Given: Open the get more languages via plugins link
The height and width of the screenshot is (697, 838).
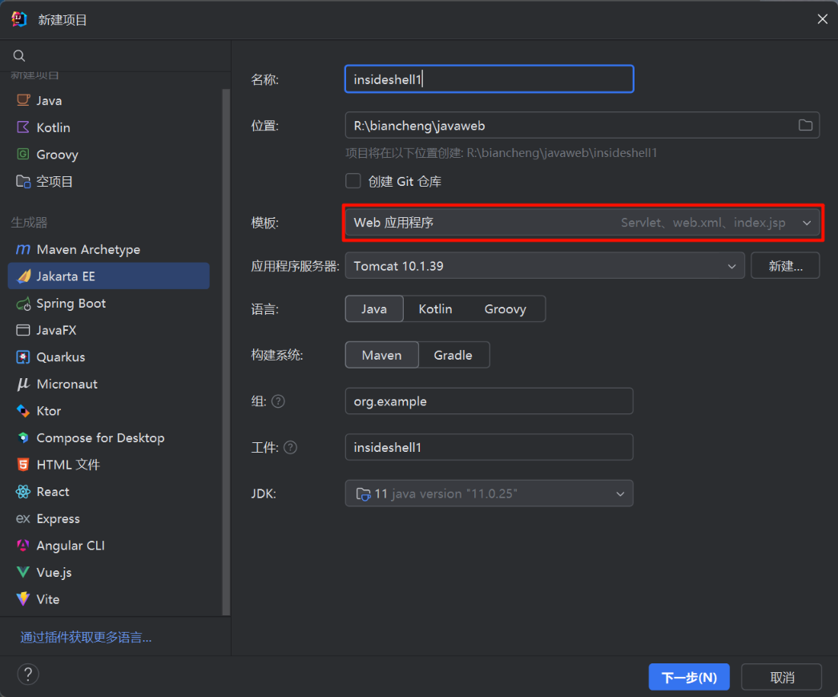Looking at the screenshot, I should point(86,638).
